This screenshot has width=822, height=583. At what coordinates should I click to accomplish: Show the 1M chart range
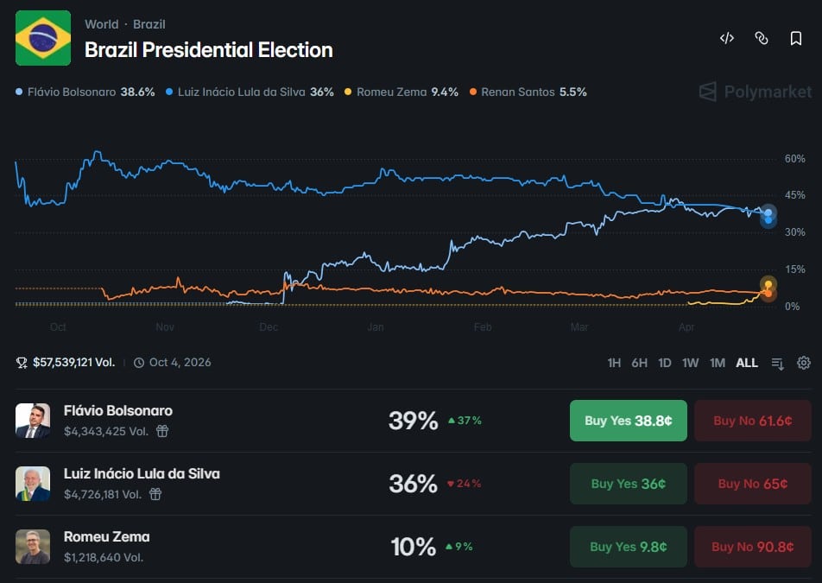coord(717,363)
